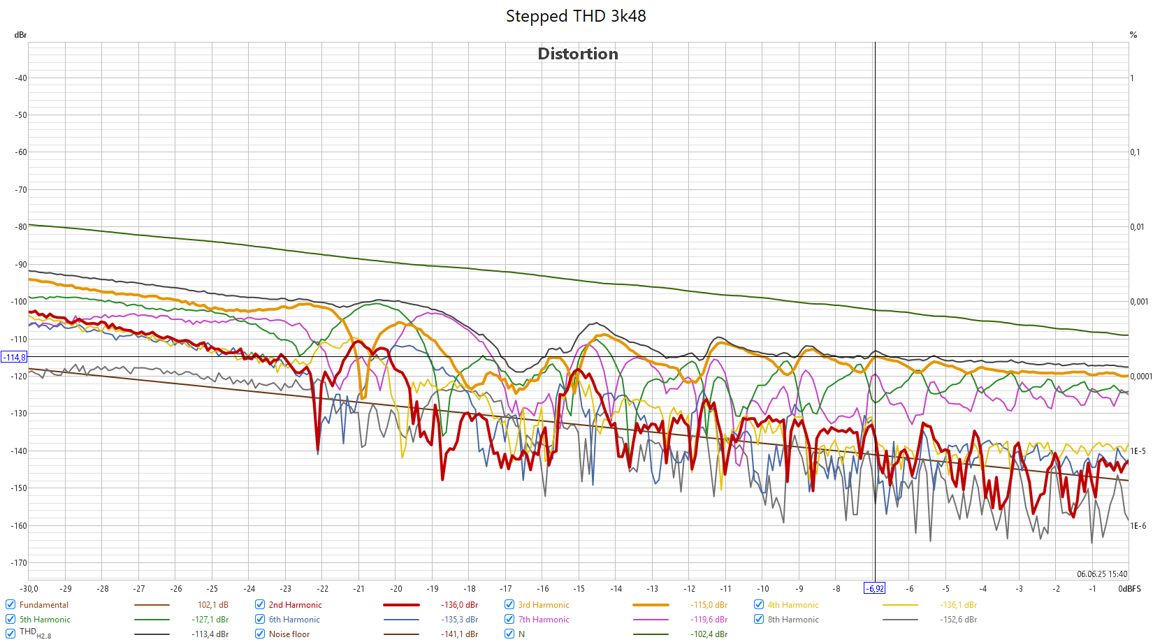Click the 5th Harmonic green line swatch
The height and width of the screenshot is (642, 1153).
[x=152, y=620]
